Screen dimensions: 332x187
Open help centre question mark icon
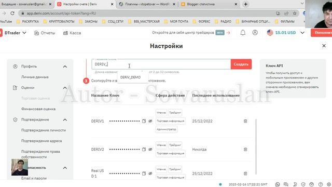click(321, 184)
